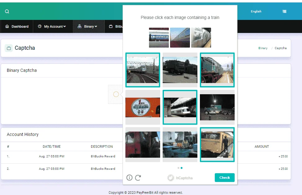
Task: Select the red vehicle close-up image tile
Action: 143,145
